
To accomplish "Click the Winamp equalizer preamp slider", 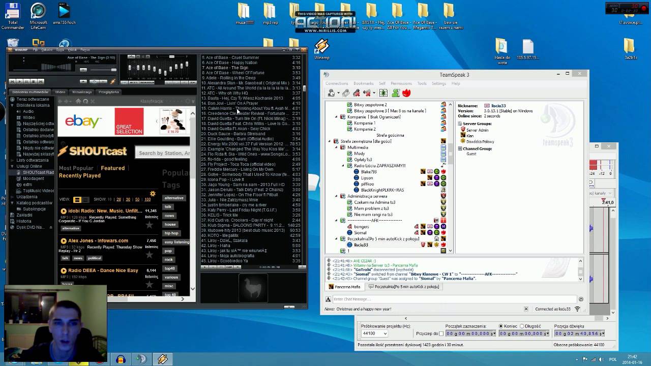I will pos(130,68).
